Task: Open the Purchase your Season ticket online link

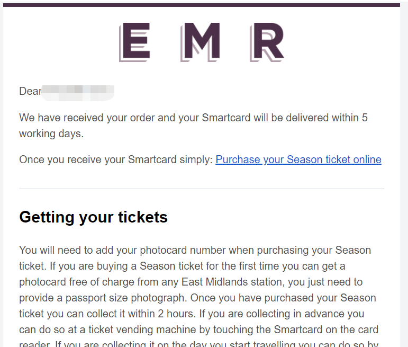Action: point(298,159)
